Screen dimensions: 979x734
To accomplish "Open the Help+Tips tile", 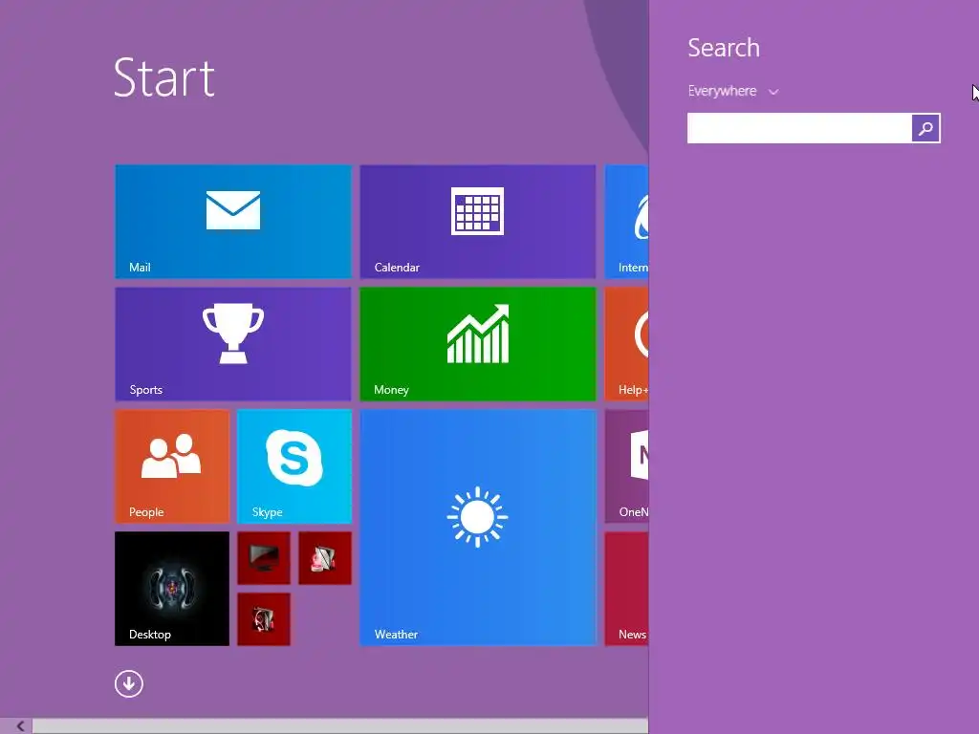I will coord(627,344).
